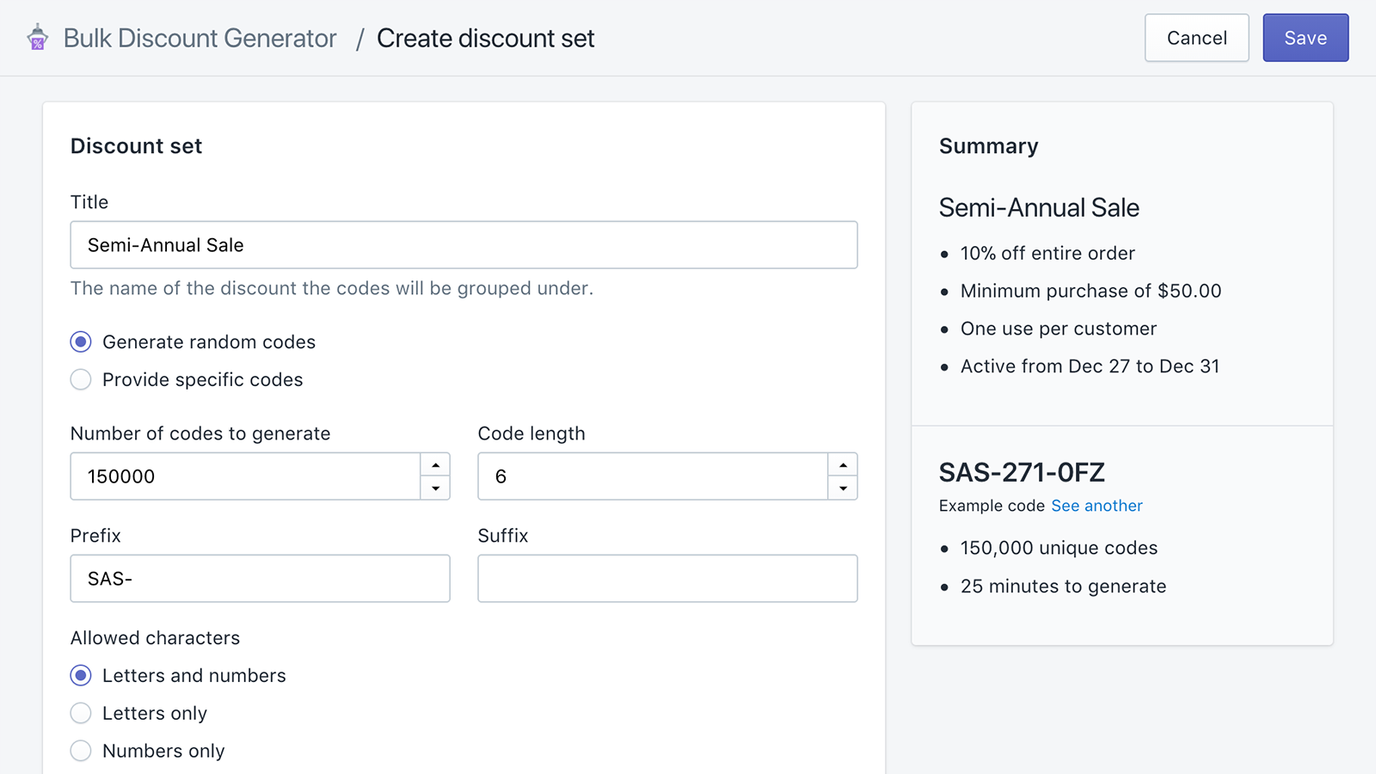Increment code length using up arrow
Image resolution: width=1376 pixels, height=774 pixels.
843,465
